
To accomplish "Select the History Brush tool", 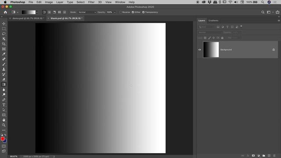I will 4,74.
